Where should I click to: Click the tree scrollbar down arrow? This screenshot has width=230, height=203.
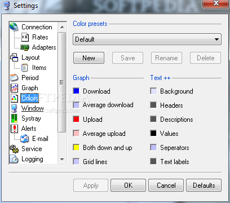pos(62,160)
